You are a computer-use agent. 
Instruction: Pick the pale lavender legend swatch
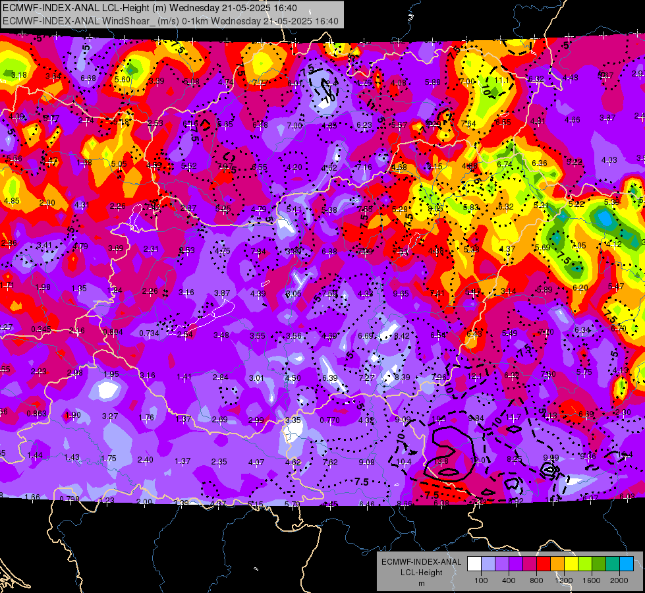coord(488,564)
